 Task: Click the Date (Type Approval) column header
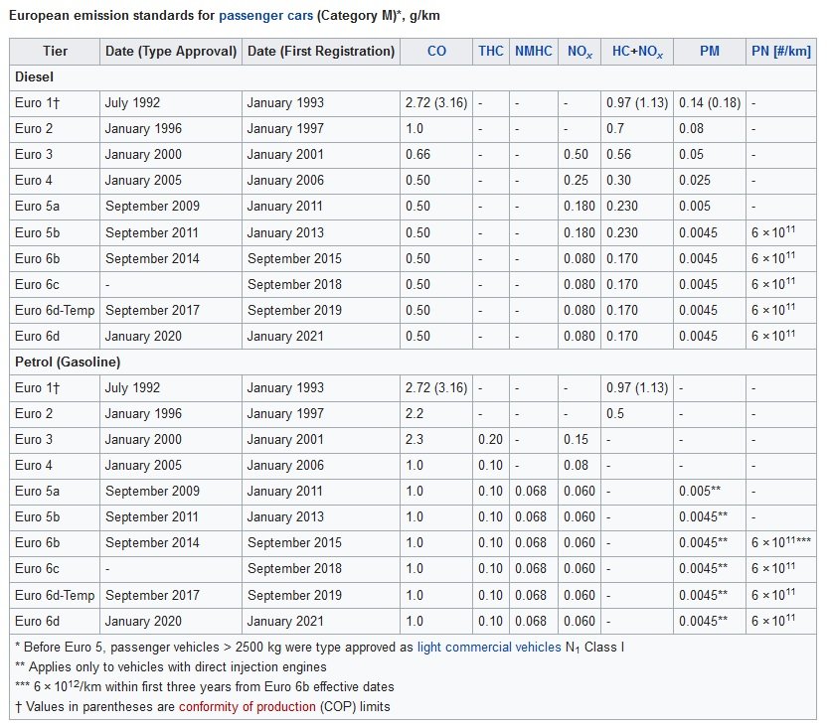(x=171, y=52)
